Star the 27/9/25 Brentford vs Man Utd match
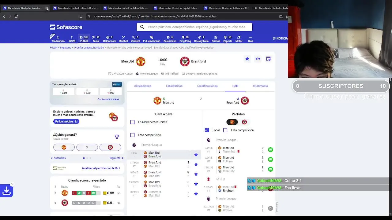The width and height of the screenshot is (392, 220). (196, 164)
